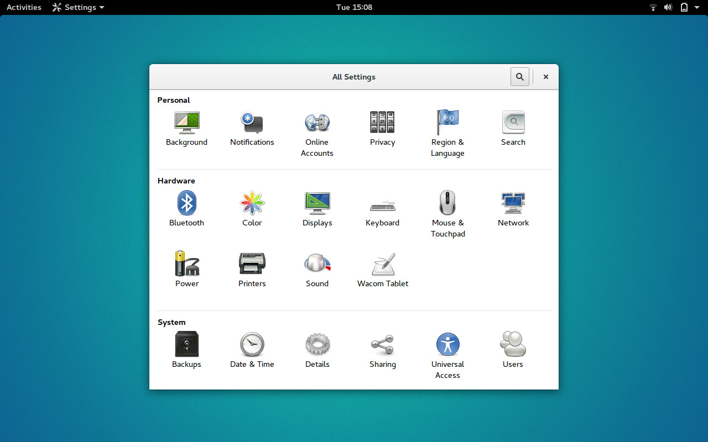
Task: Open Mouse & Touchpad settings
Action: pyautogui.click(x=447, y=214)
